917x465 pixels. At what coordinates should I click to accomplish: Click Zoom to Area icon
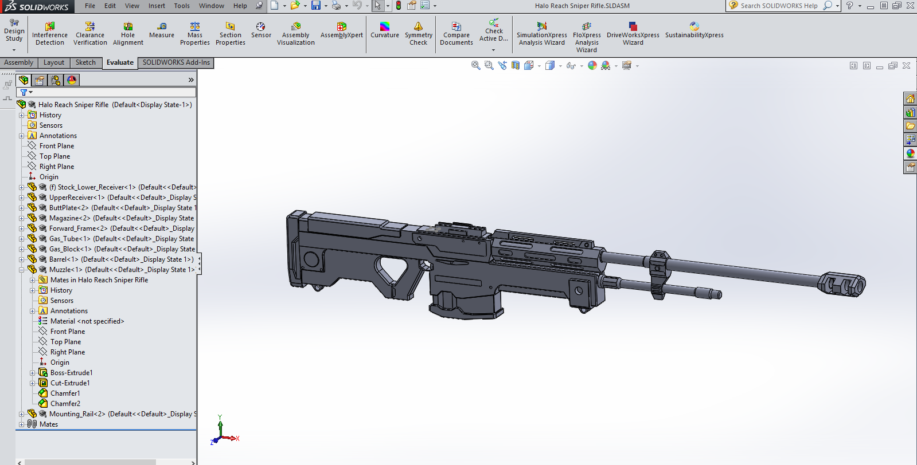489,65
